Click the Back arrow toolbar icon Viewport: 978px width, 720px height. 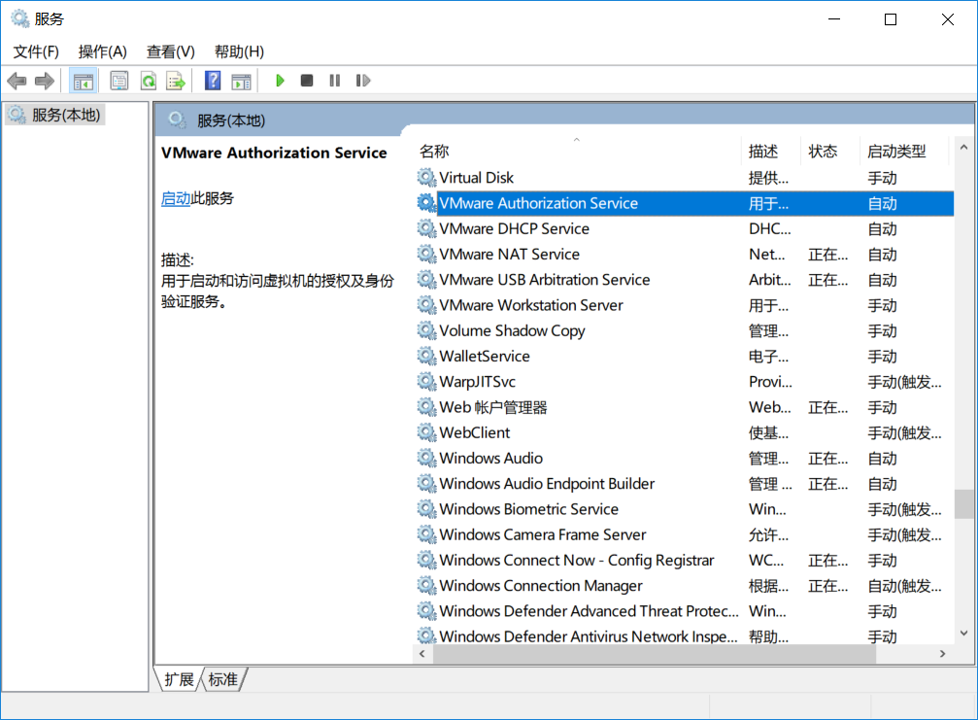[17, 81]
